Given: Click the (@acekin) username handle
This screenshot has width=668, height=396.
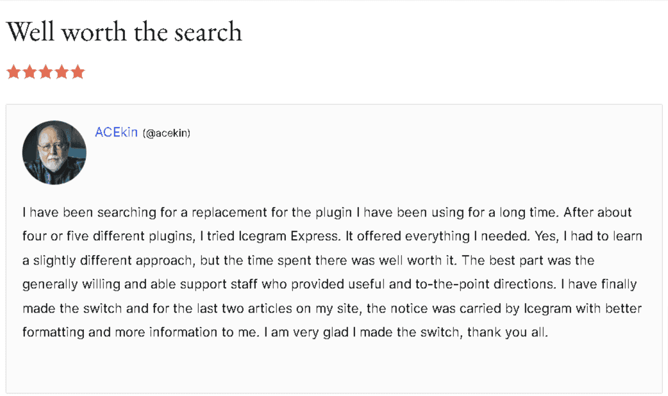Looking at the screenshot, I should [167, 133].
